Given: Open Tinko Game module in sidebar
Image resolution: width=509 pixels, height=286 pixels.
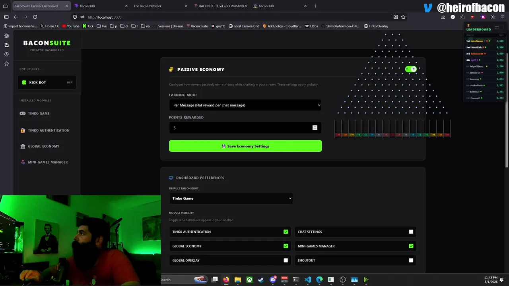Looking at the screenshot, I should (39, 114).
